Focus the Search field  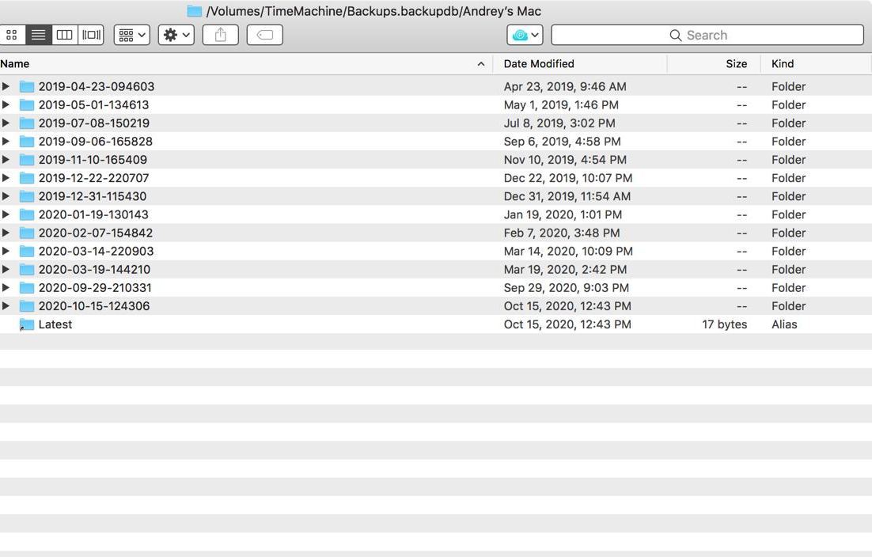click(x=707, y=35)
